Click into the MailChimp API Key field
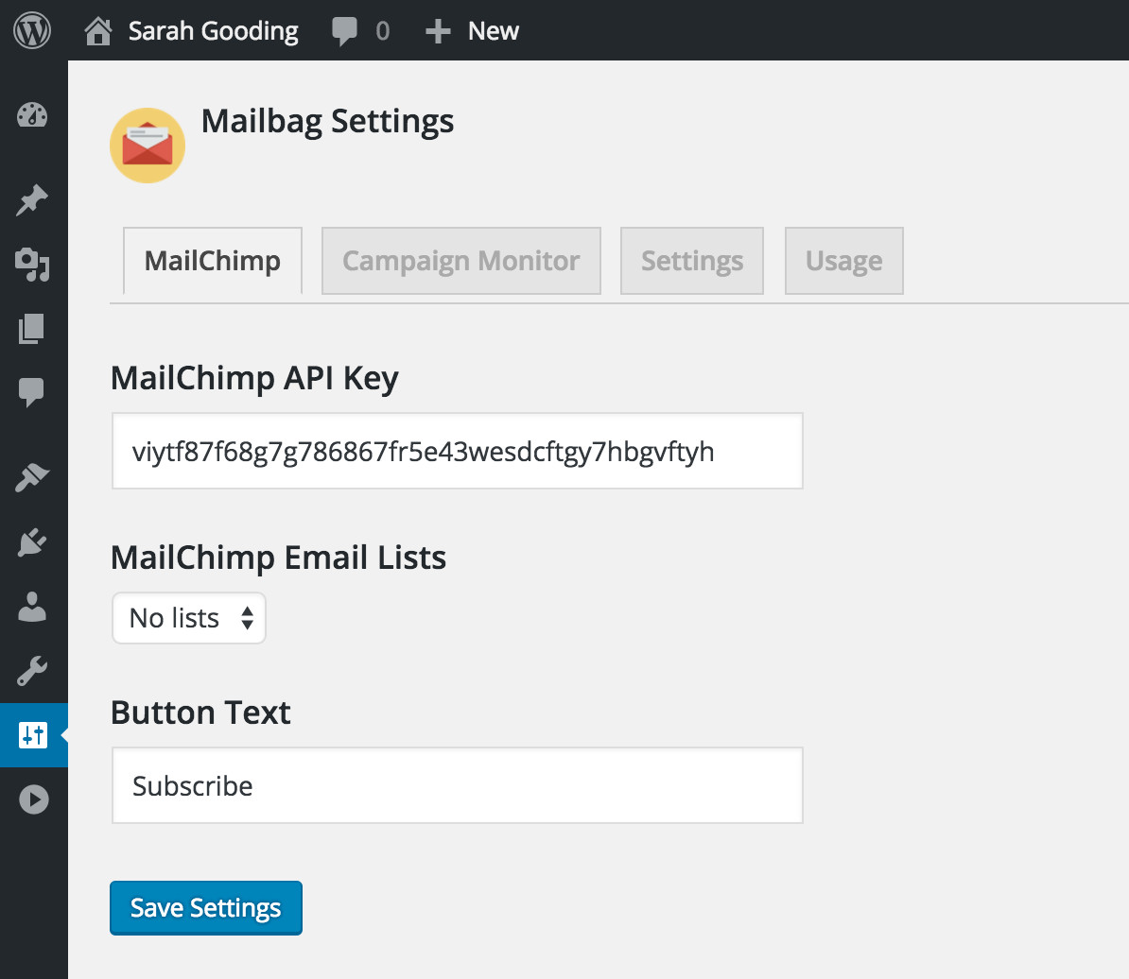Image resolution: width=1129 pixels, height=979 pixels. click(457, 452)
